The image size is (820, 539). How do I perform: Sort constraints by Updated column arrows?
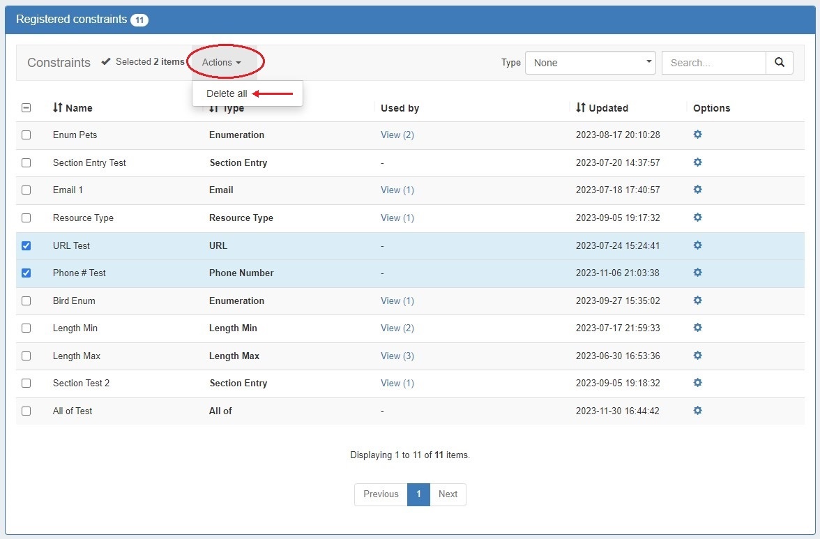coord(581,108)
